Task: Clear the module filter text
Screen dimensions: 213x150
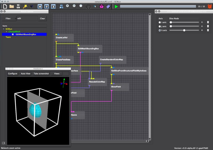Action: pos(42,18)
